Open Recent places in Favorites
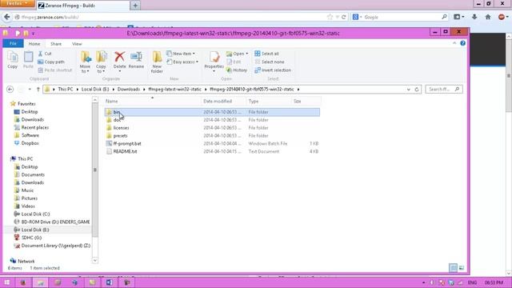Viewport: 512px width, 288px height. (31, 127)
